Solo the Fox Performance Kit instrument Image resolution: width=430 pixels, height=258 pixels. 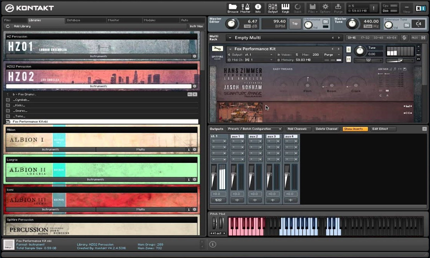point(348,50)
